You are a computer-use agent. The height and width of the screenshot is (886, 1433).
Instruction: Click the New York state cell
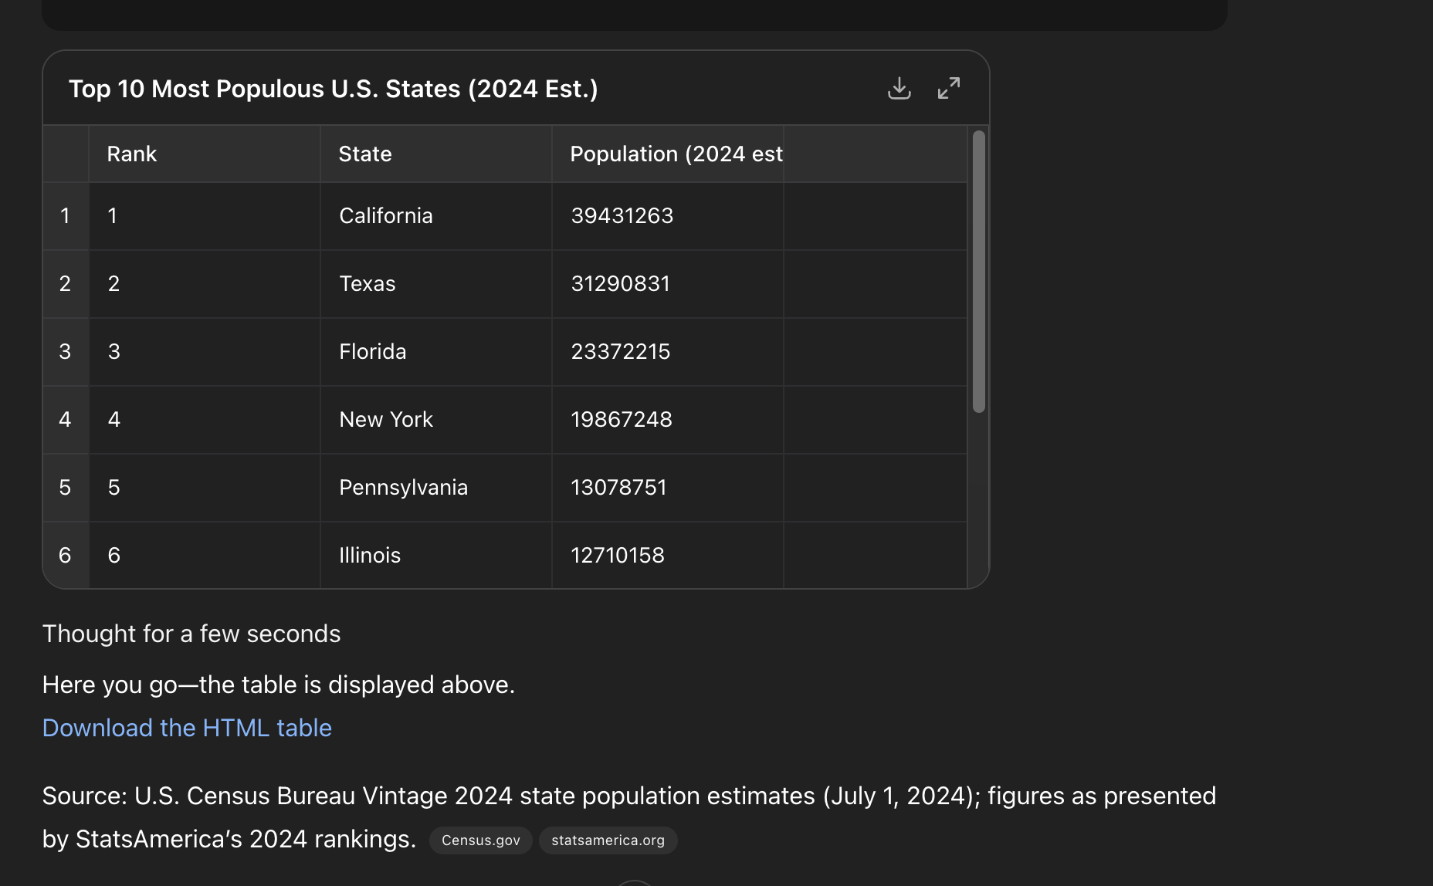(386, 420)
